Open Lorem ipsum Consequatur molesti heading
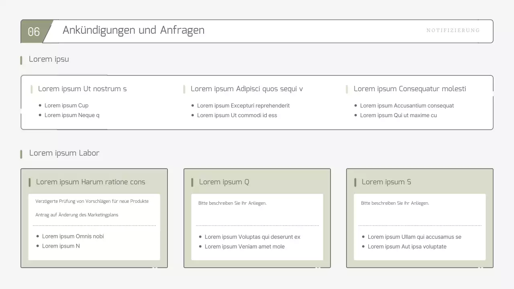The height and width of the screenshot is (289, 514). (x=410, y=89)
